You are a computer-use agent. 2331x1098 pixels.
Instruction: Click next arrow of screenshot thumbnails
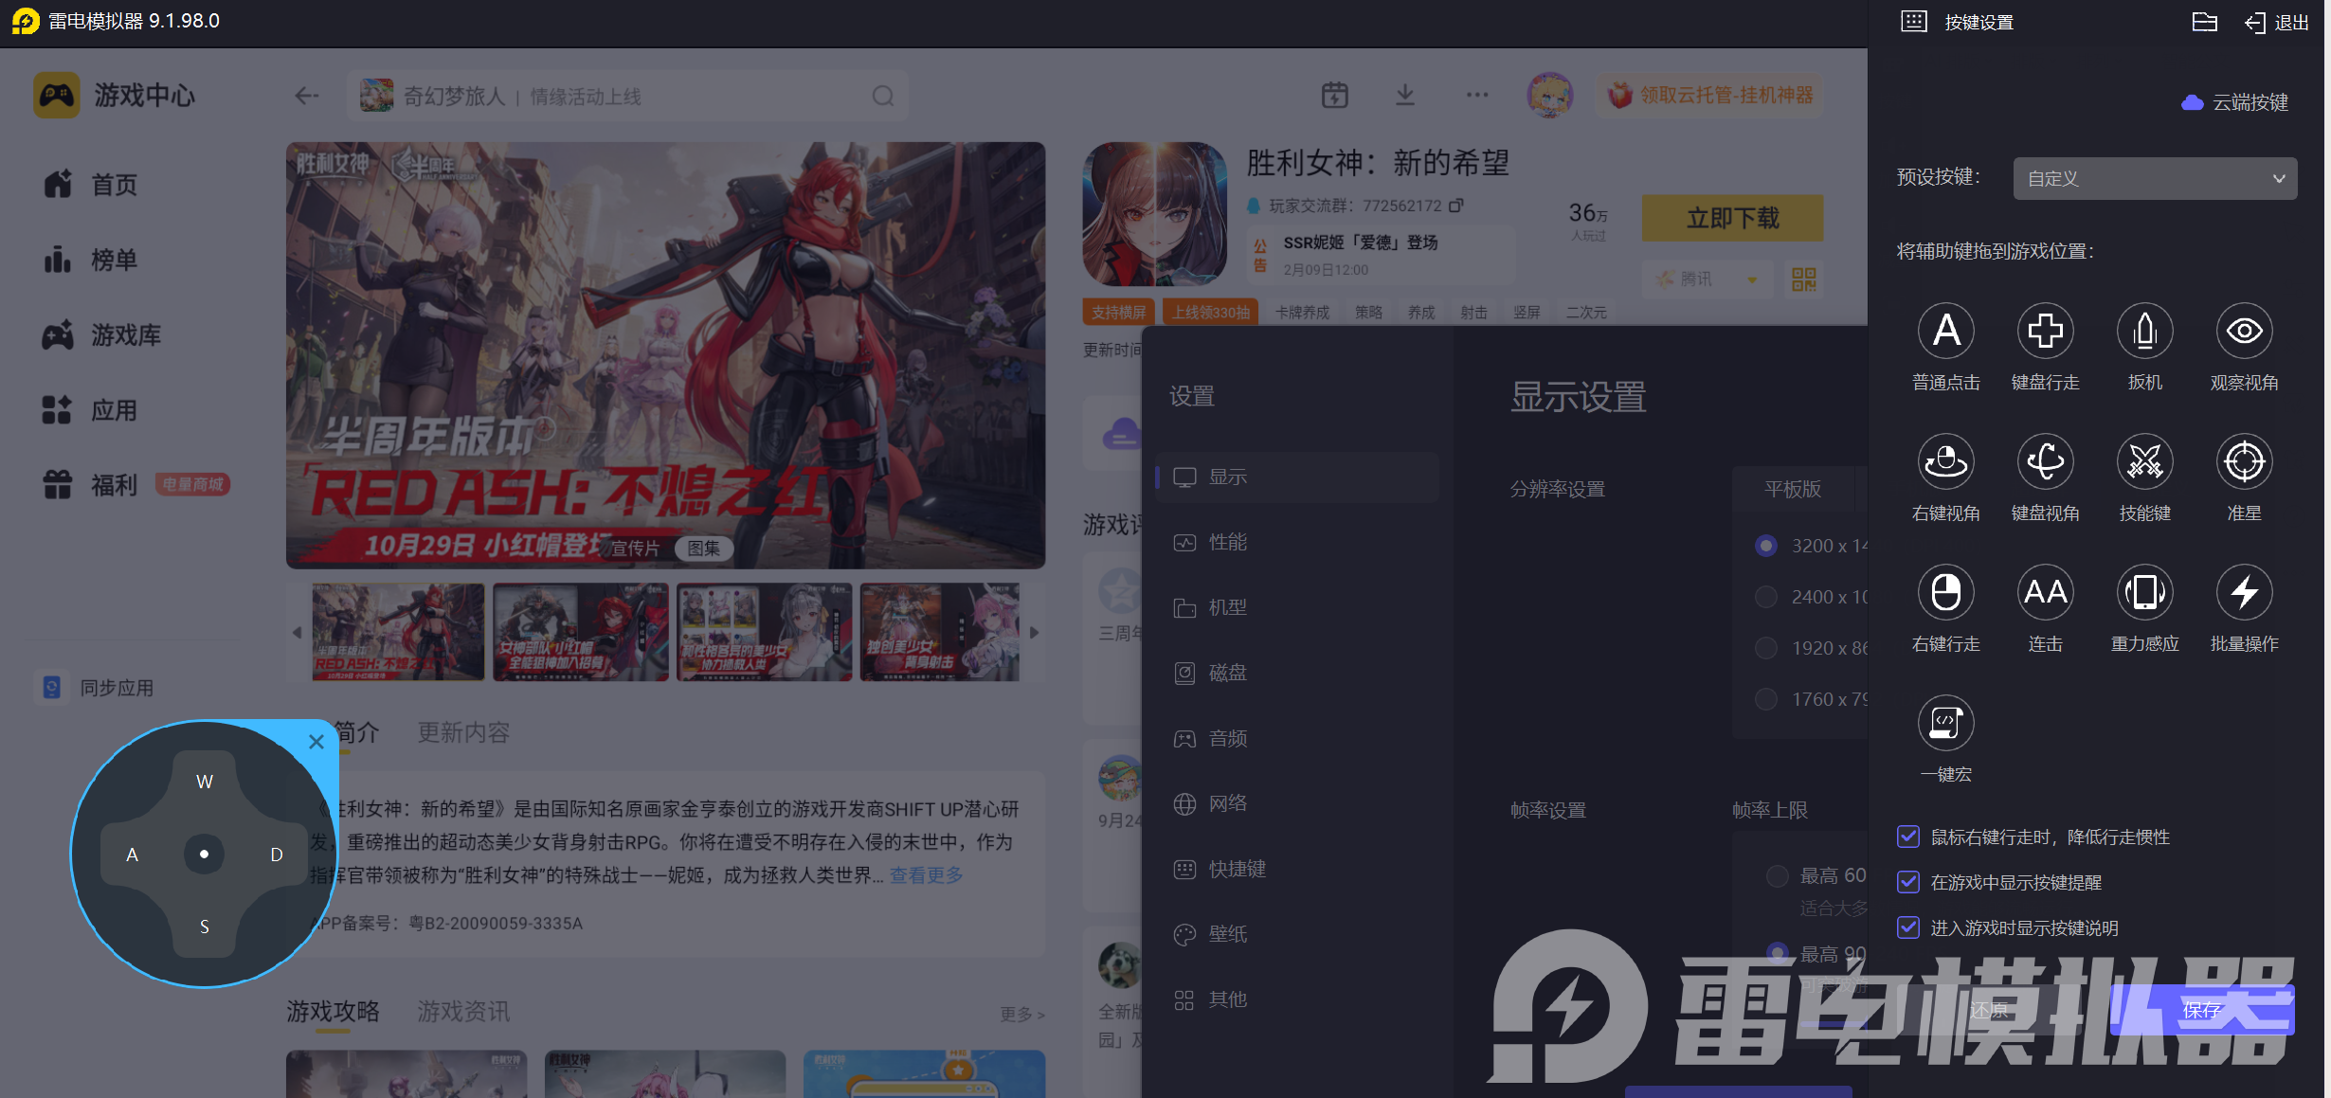pyautogui.click(x=1034, y=632)
